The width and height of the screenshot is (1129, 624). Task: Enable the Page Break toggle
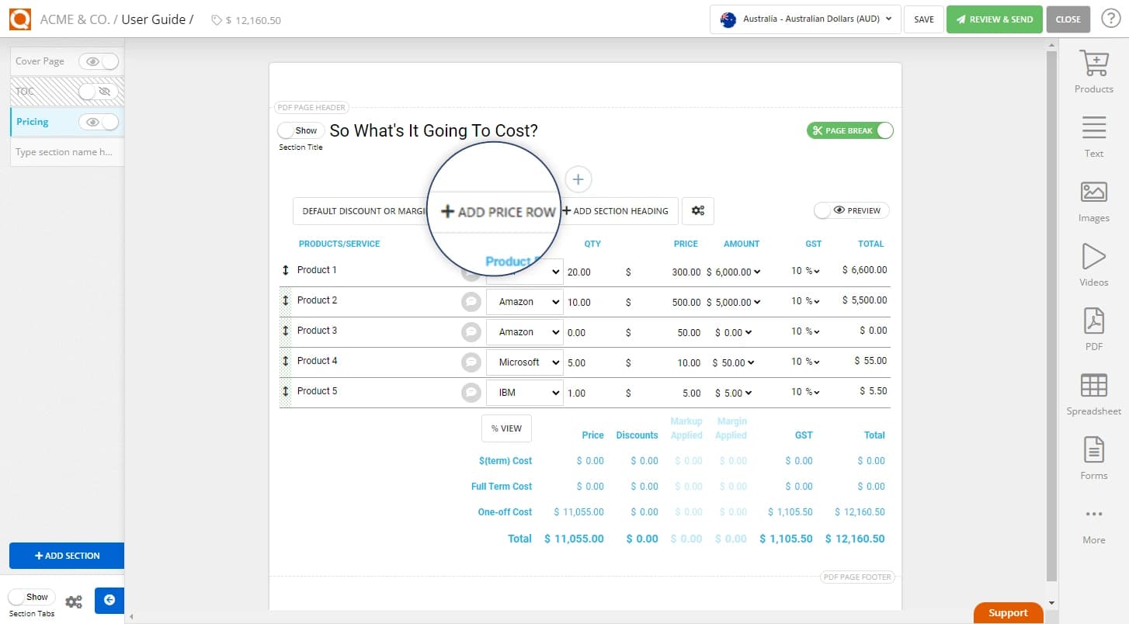point(849,130)
